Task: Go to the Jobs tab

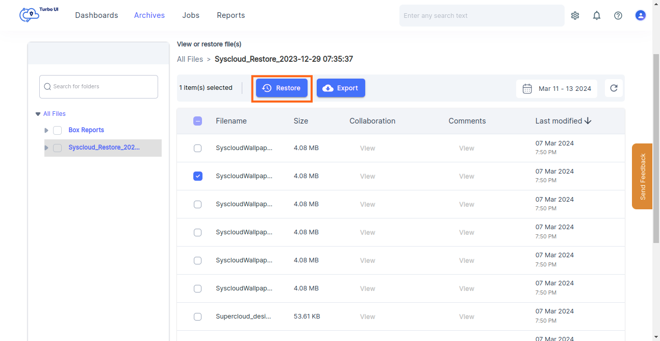Action: tap(191, 15)
